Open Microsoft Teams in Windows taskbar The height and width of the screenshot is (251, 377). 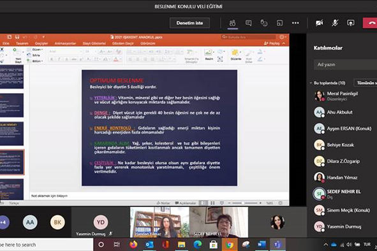pyautogui.click(x=277, y=245)
